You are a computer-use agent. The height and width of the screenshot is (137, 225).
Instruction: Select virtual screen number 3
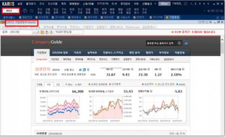pos(199,4)
